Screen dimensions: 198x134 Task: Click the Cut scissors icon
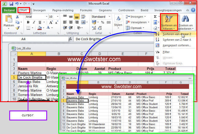coord(17,17)
